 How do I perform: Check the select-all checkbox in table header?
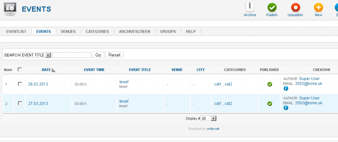click(x=19, y=70)
